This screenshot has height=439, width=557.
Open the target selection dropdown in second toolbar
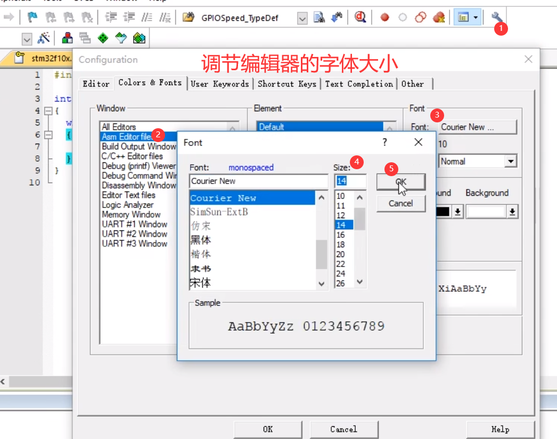[27, 39]
